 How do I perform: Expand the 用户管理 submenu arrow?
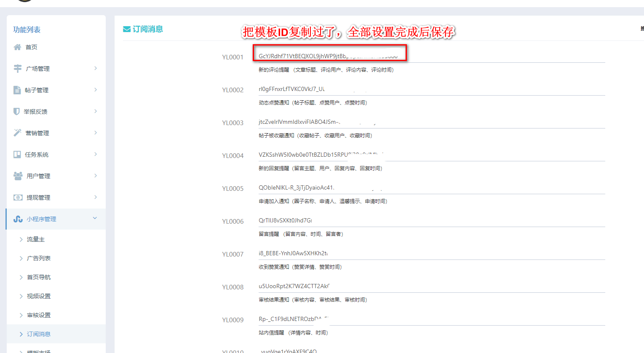[x=96, y=176]
